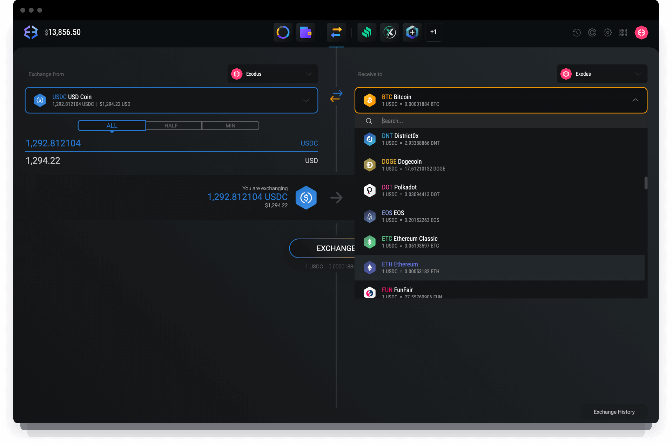Select the MIN amount option
Screen dimensions: 672x445
click(x=230, y=125)
